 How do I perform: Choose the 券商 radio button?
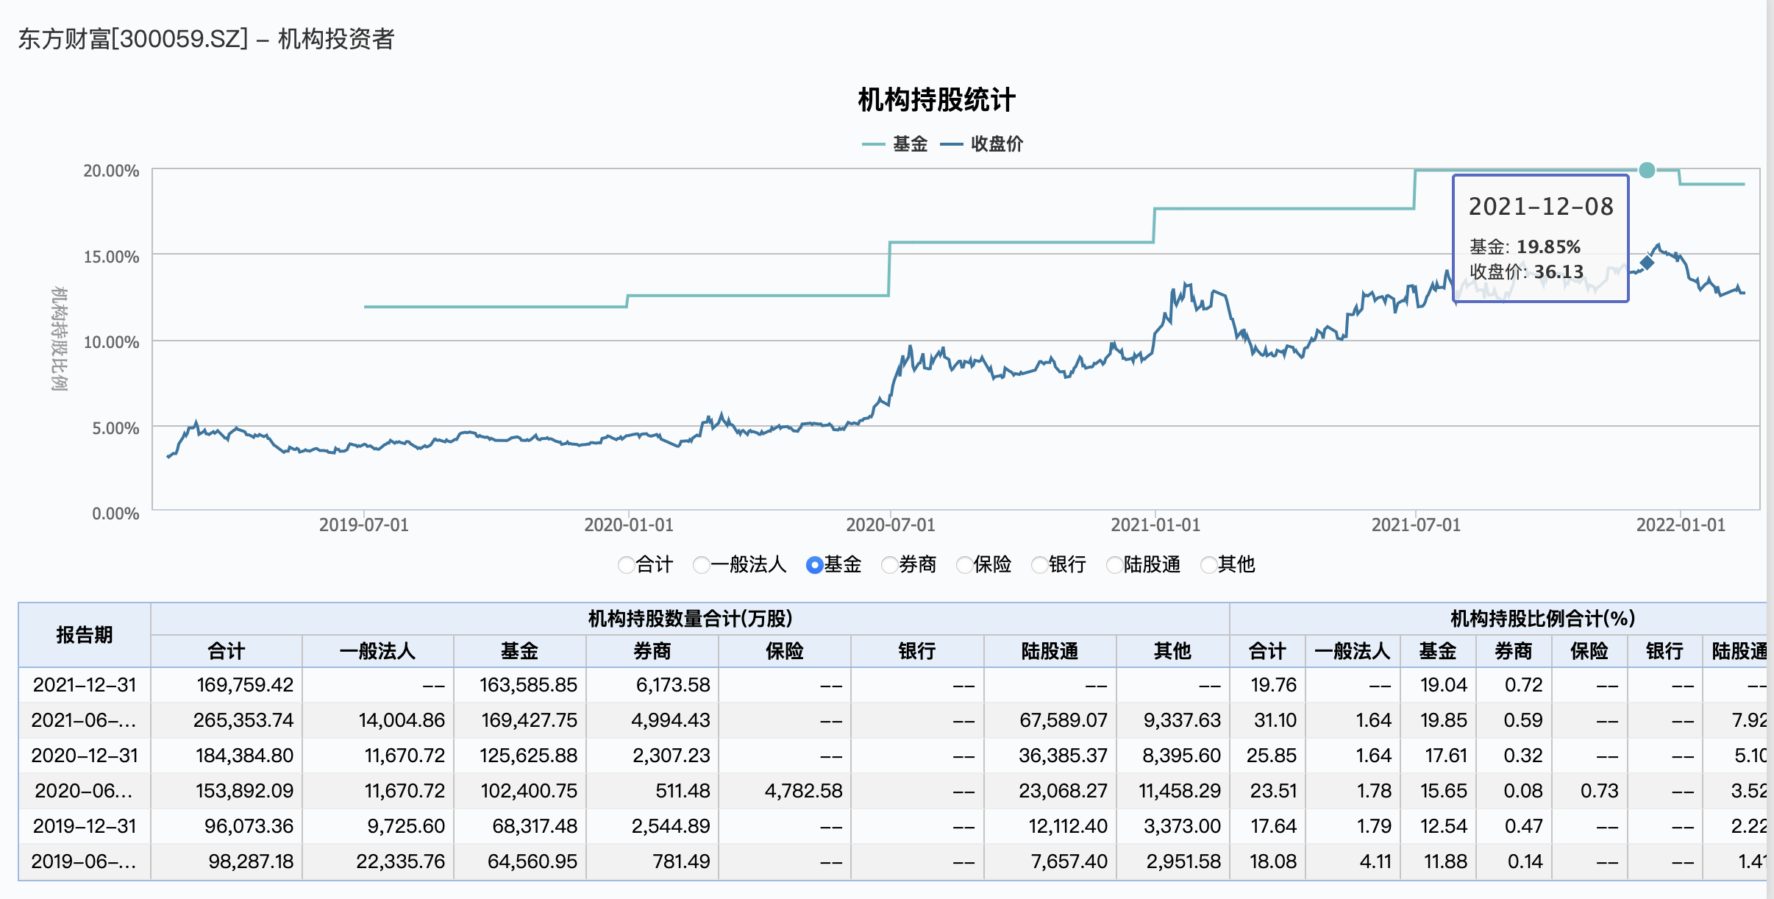click(x=889, y=565)
